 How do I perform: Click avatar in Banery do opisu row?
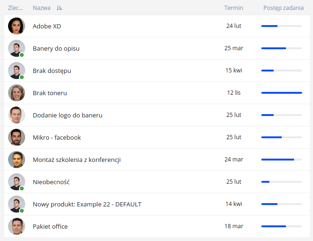(x=17, y=48)
